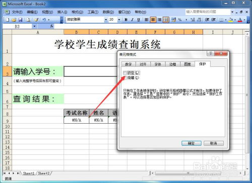Switch to the Sheet1 tab

point(29,173)
